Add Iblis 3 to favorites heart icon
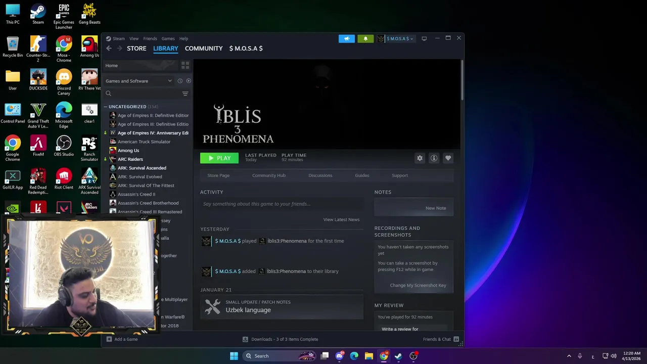 (448, 158)
